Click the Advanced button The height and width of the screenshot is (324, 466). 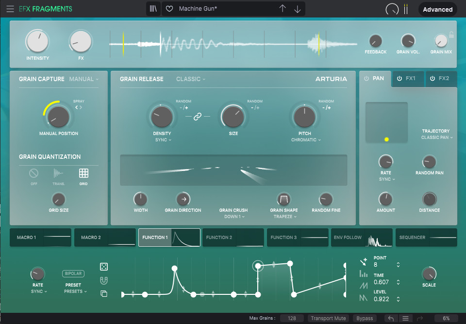(x=438, y=10)
